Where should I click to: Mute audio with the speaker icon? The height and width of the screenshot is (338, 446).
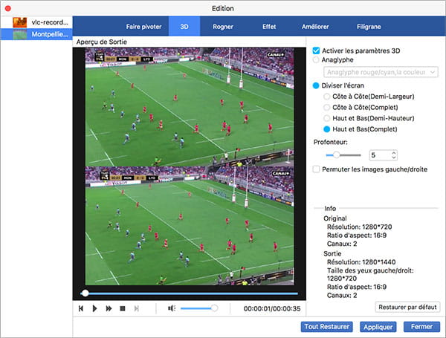coord(171,308)
